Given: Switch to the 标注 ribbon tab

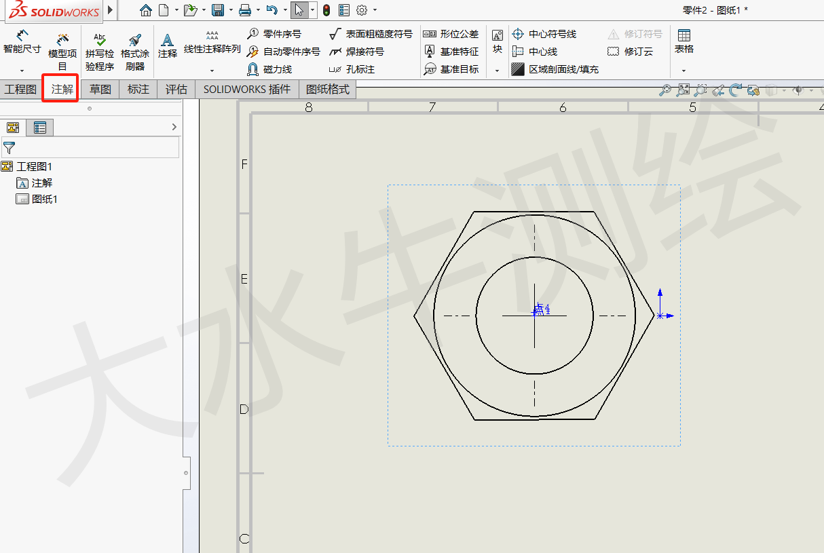Looking at the screenshot, I should pyautogui.click(x=138, y=89).
